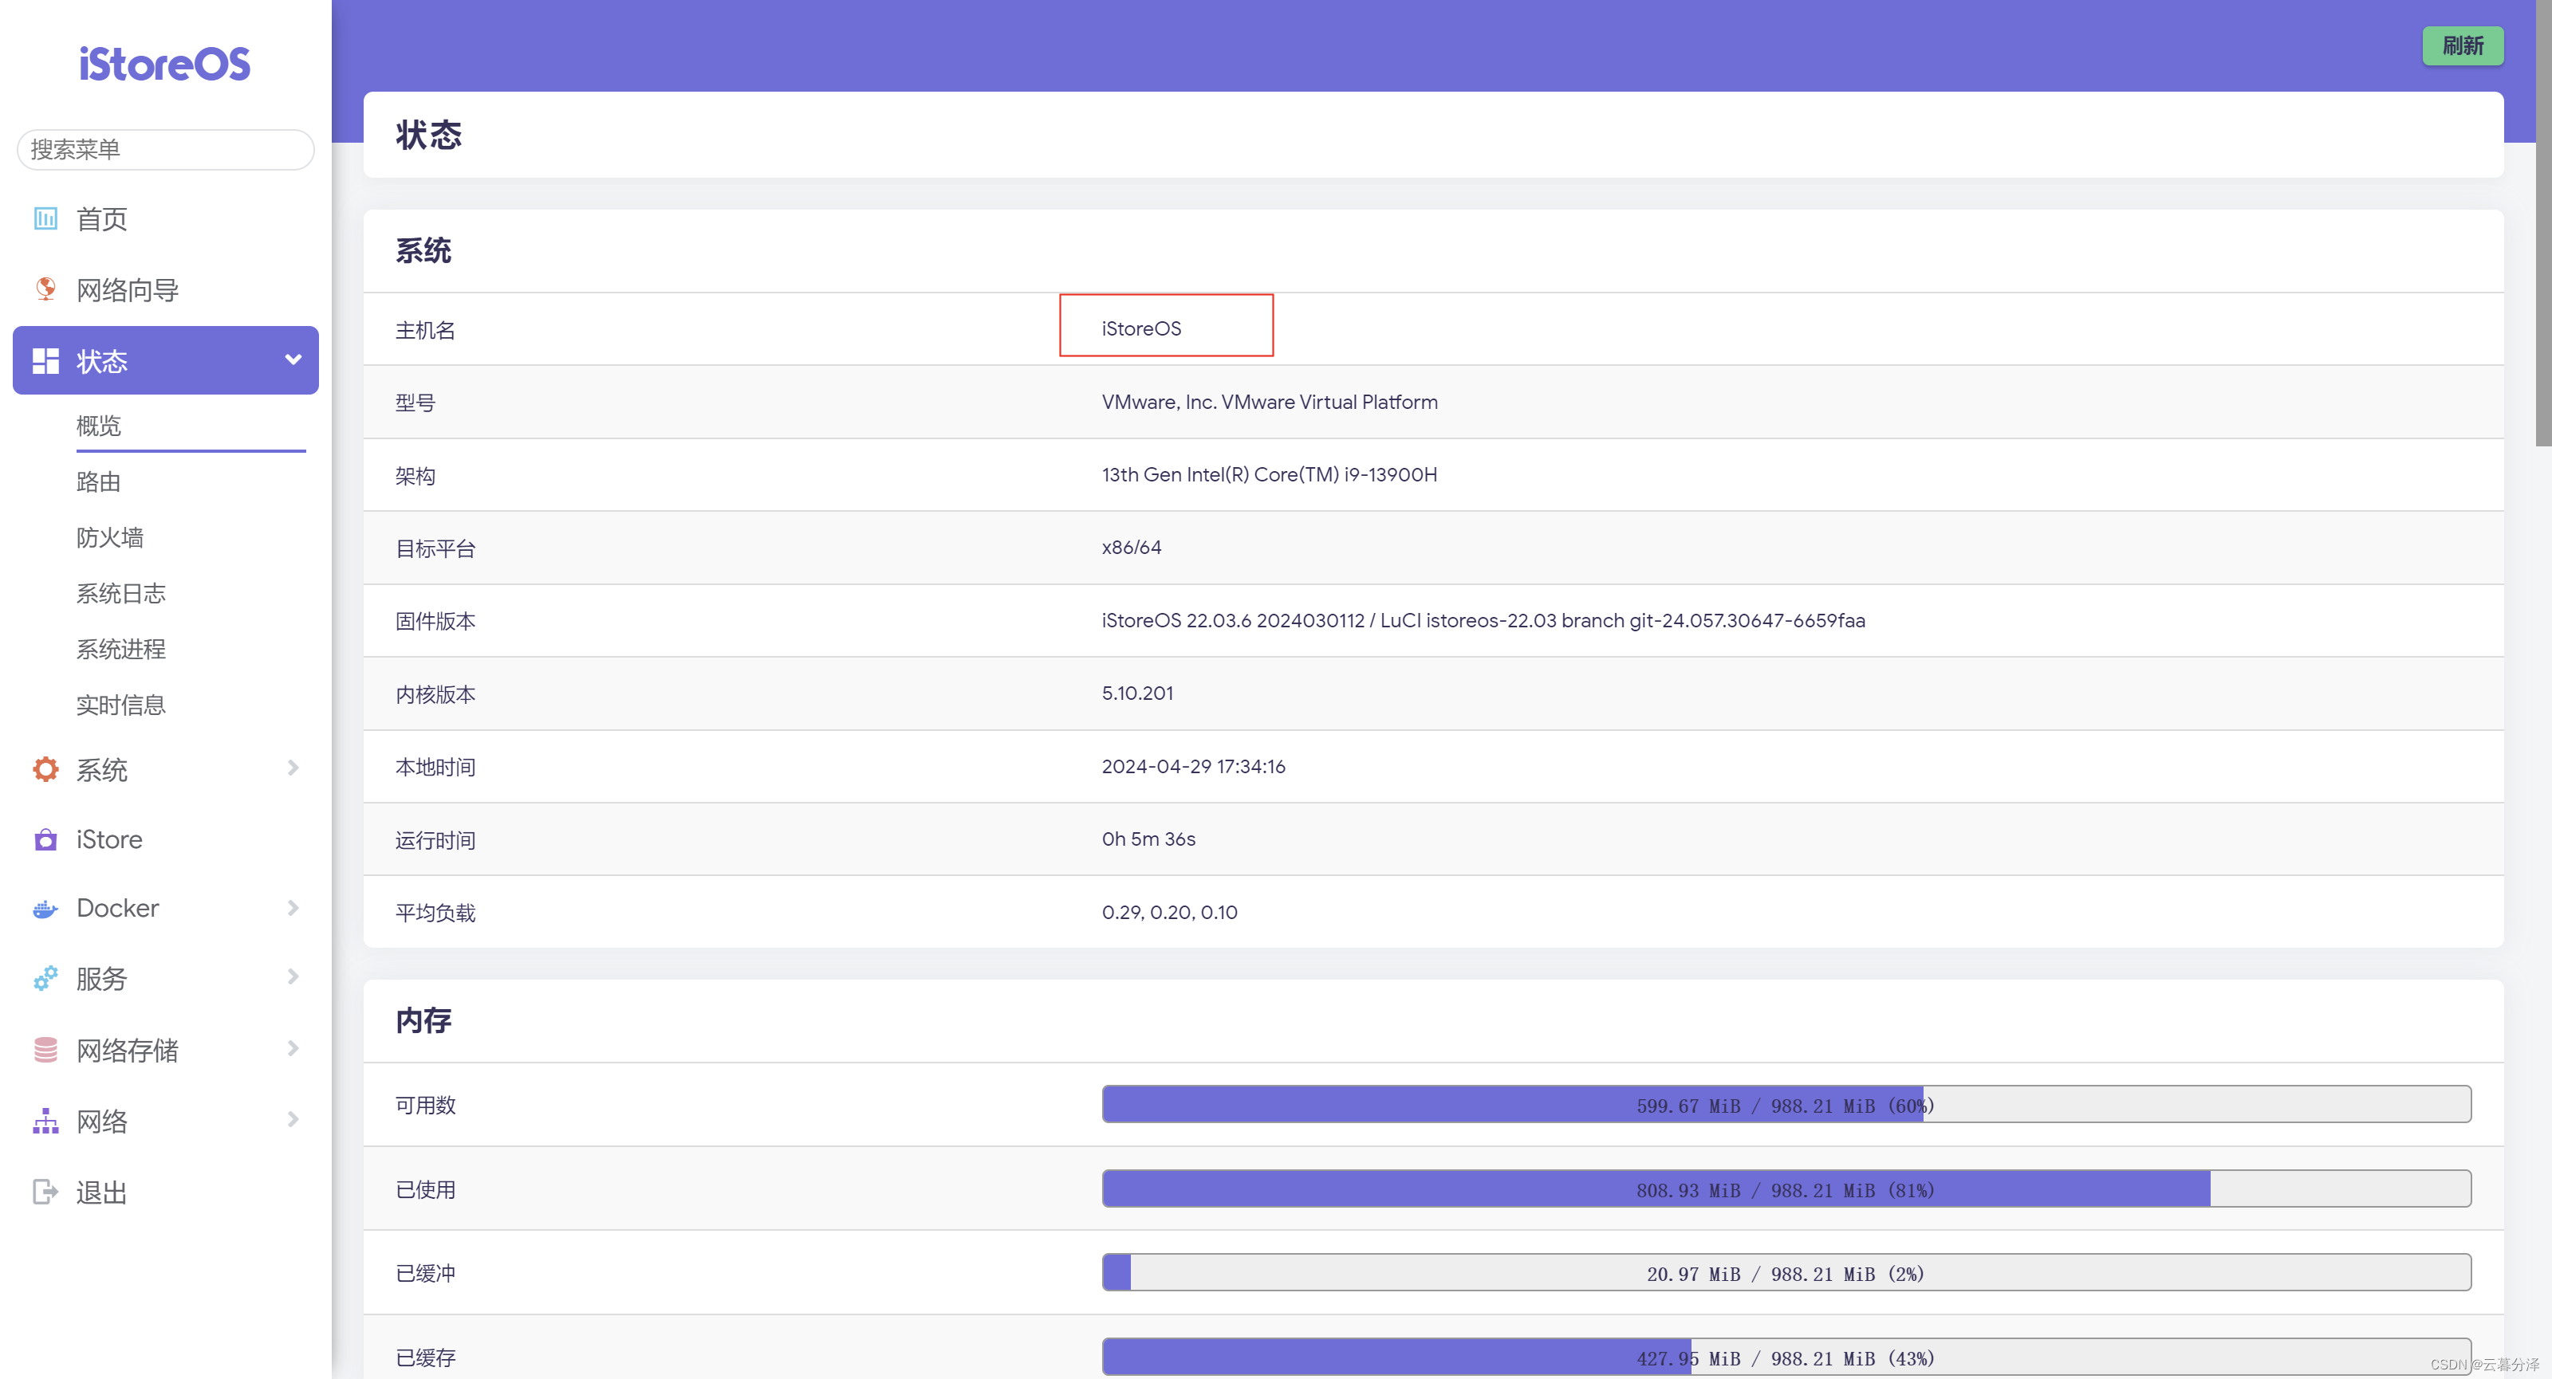Focus the 搜索菜单 search input field
Screen dimensions: 2552x1379
coord(165,150)
